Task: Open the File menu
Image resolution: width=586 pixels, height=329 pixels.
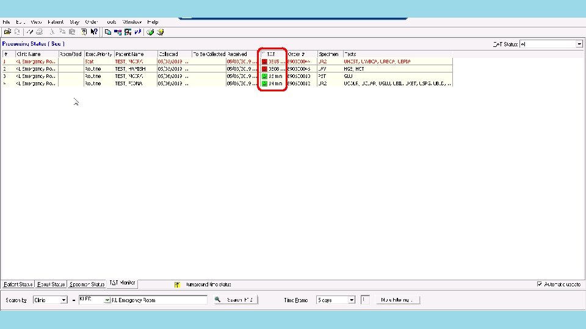Action: tap(6, 22)
